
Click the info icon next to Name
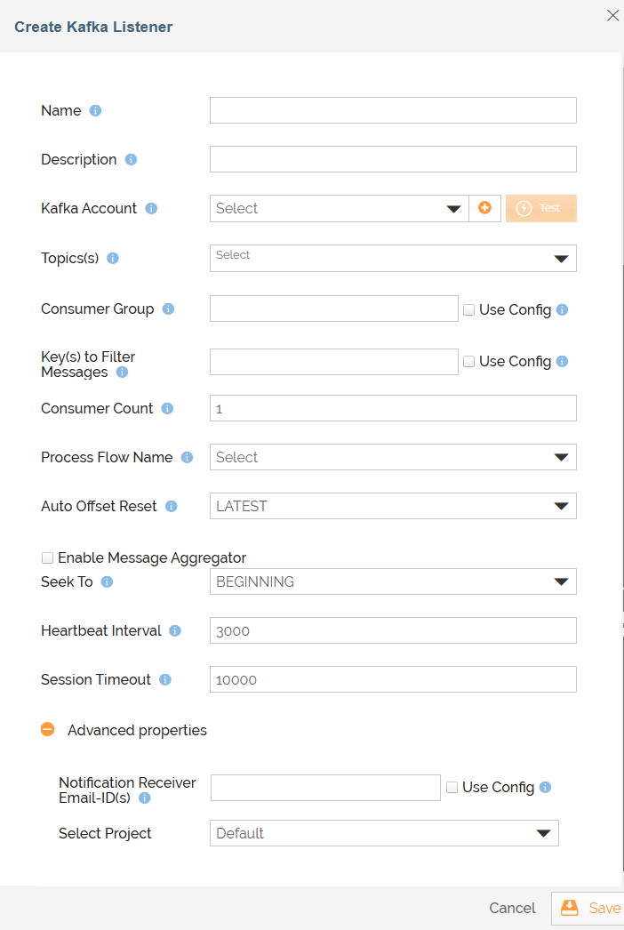tap(95, 111)
